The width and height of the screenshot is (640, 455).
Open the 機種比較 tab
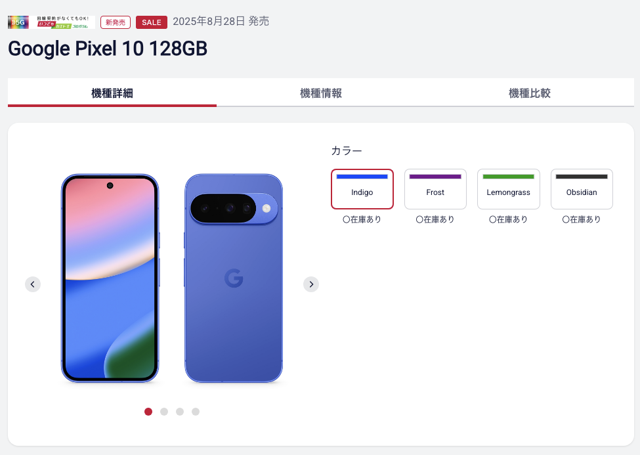tap(530, 93)
